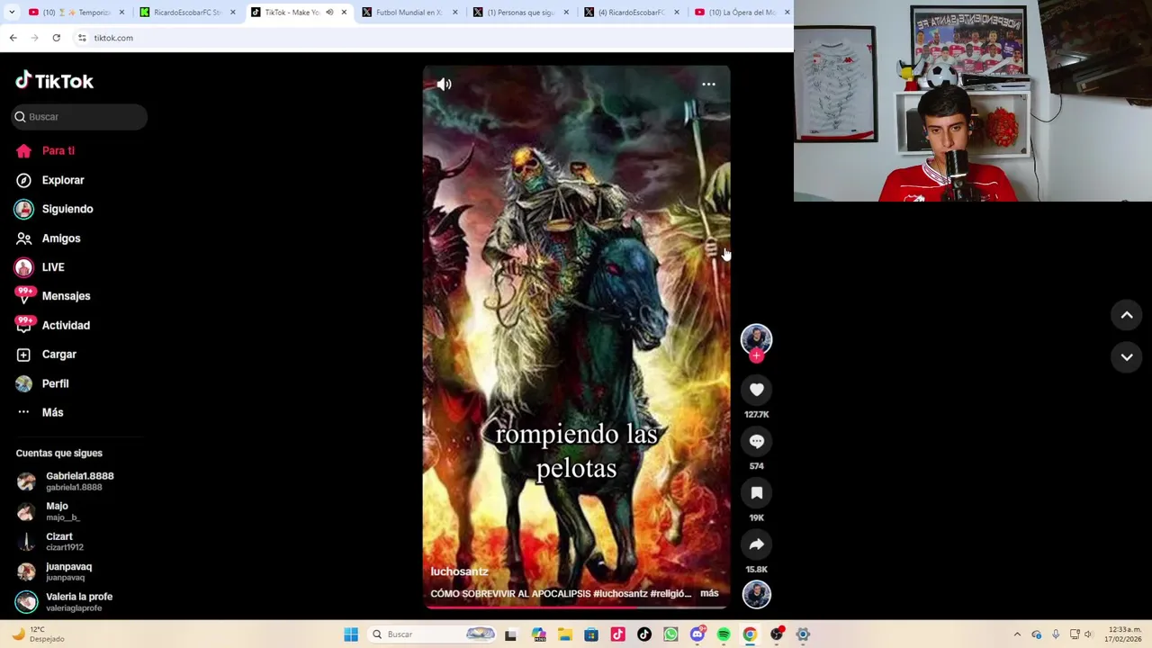Open the Windows Start menu
Viewport: 1152px width, 648px height.
coord(351,634)
